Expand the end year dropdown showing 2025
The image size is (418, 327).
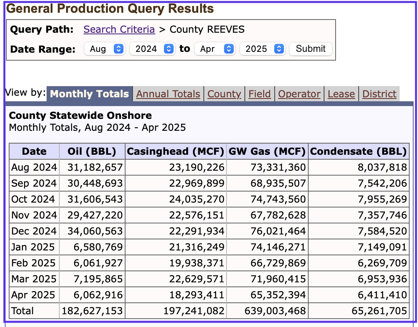[262, 49]
